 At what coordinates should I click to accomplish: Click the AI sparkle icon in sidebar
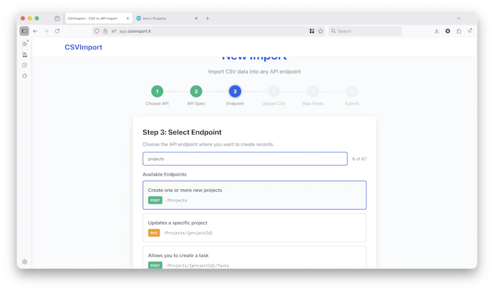(25, 44)
